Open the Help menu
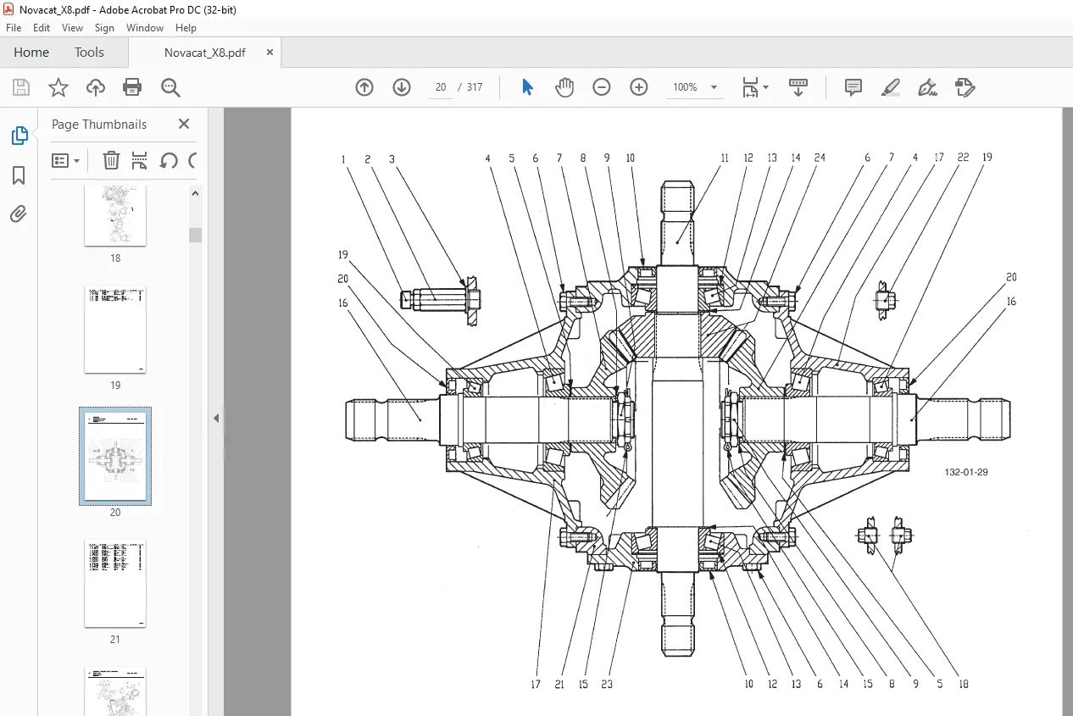Viewport: 1073px width, 716px height. pos(186,28)
